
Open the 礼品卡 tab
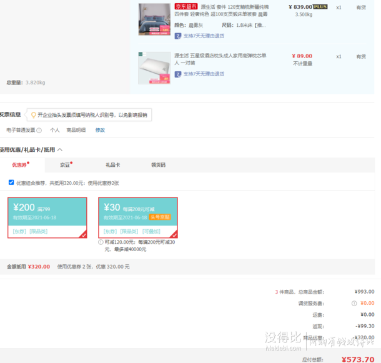(x=112, y=165)
